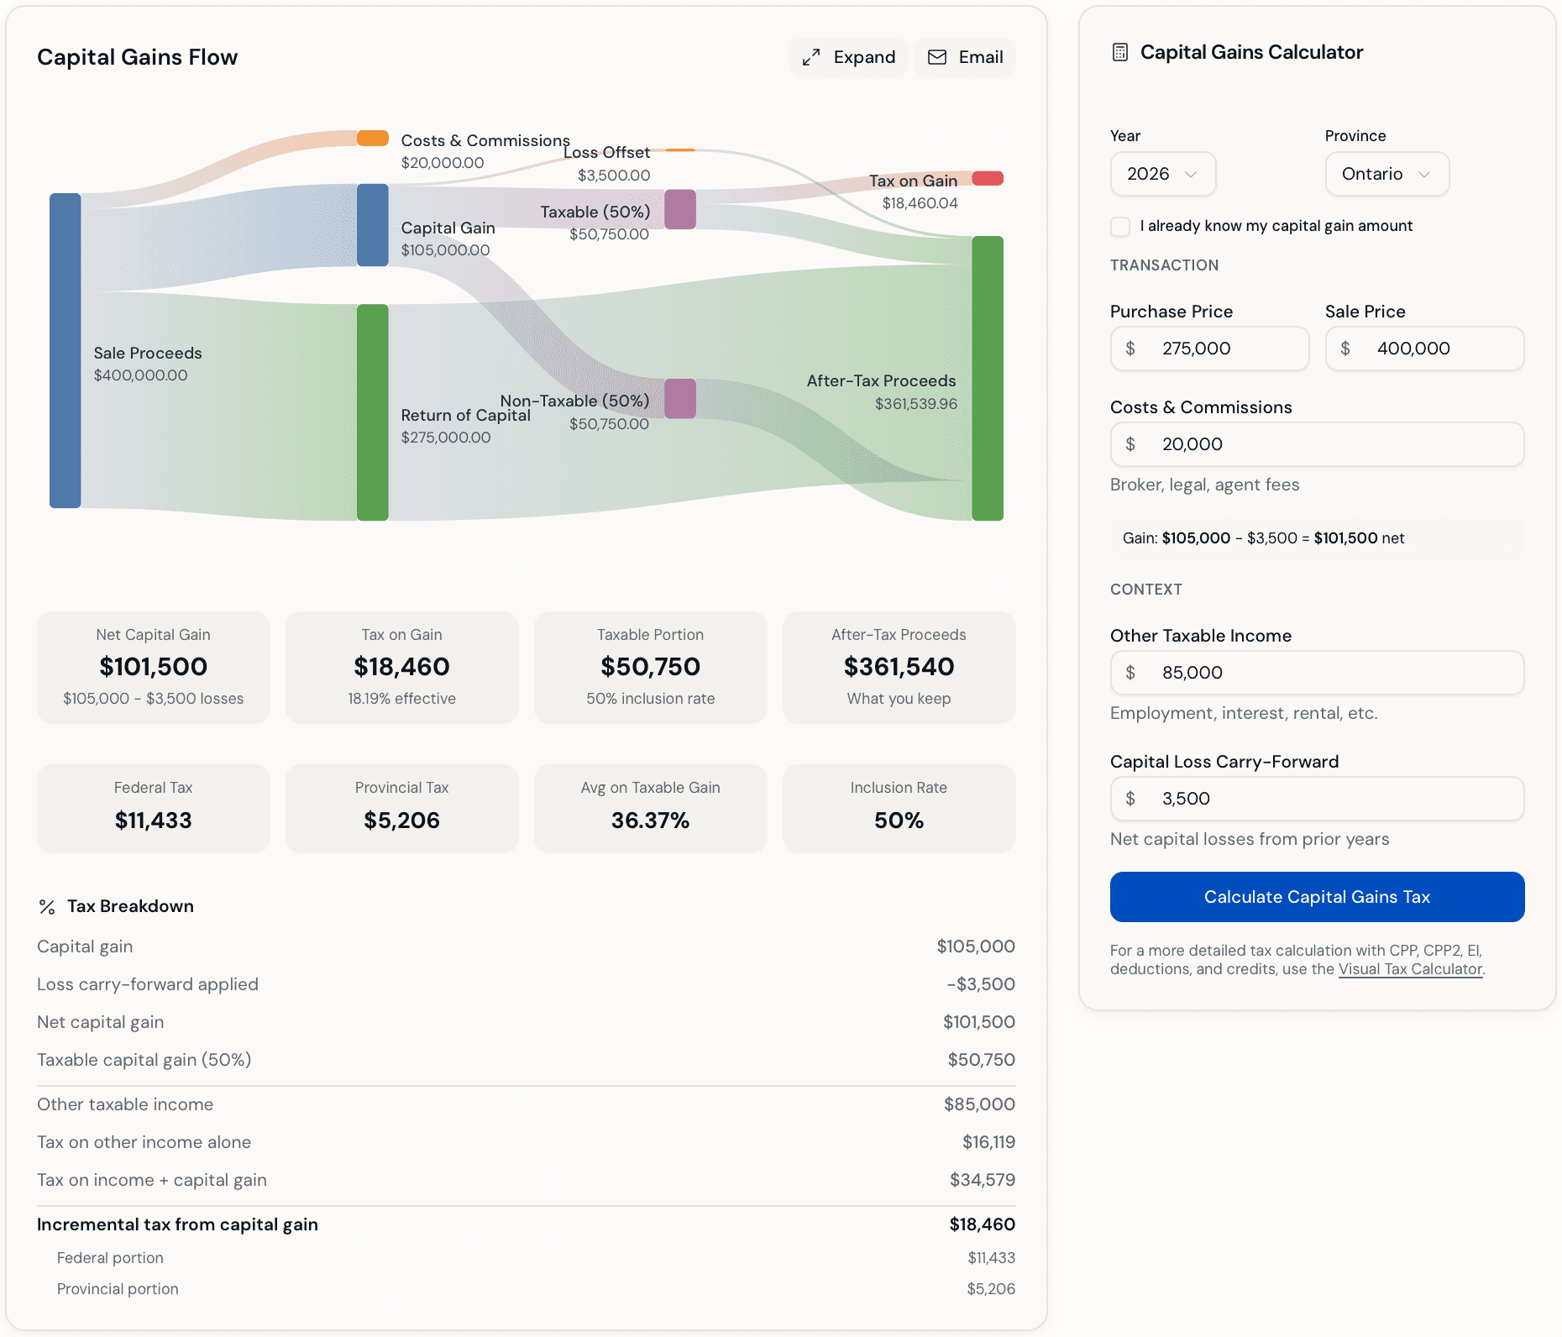This screenshot has height=1337, width=1562.
Task: Click the percent icon next to Tax Breakdown
Action: click(x=46, y=905)
